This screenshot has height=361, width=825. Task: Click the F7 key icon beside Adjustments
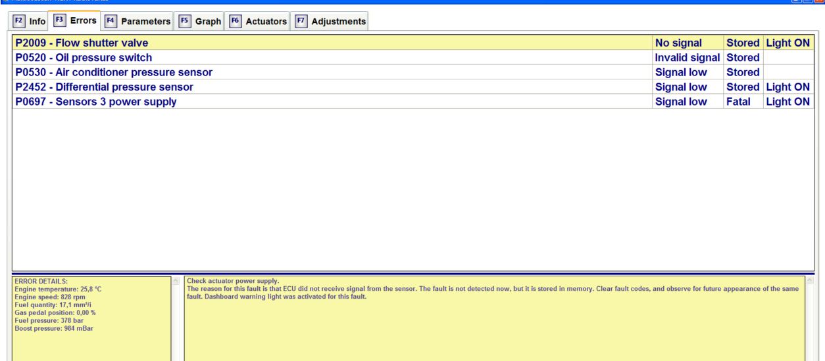pyautogui.click(x=300, y=21)
